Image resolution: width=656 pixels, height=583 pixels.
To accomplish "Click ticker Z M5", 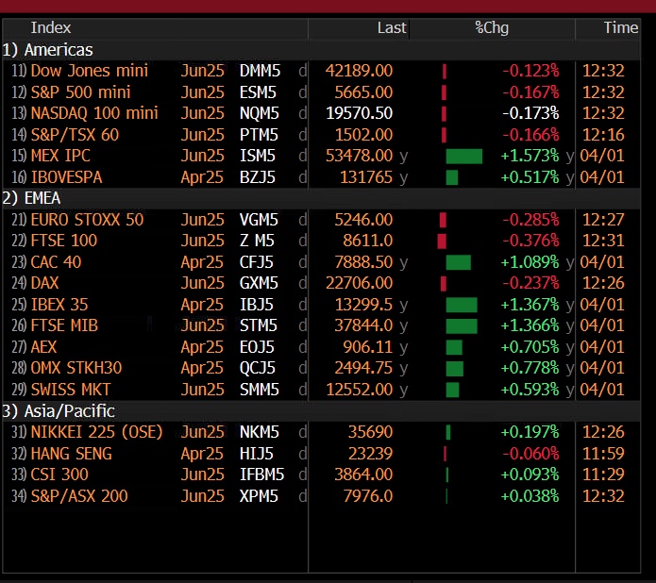I will tap(257, 241).
